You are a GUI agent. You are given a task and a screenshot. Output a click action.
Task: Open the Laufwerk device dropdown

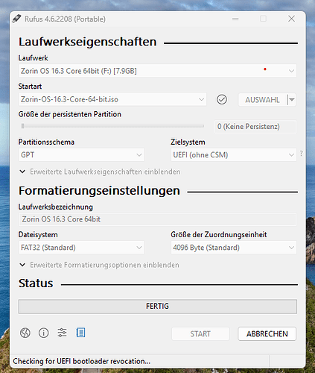[157, 71]
